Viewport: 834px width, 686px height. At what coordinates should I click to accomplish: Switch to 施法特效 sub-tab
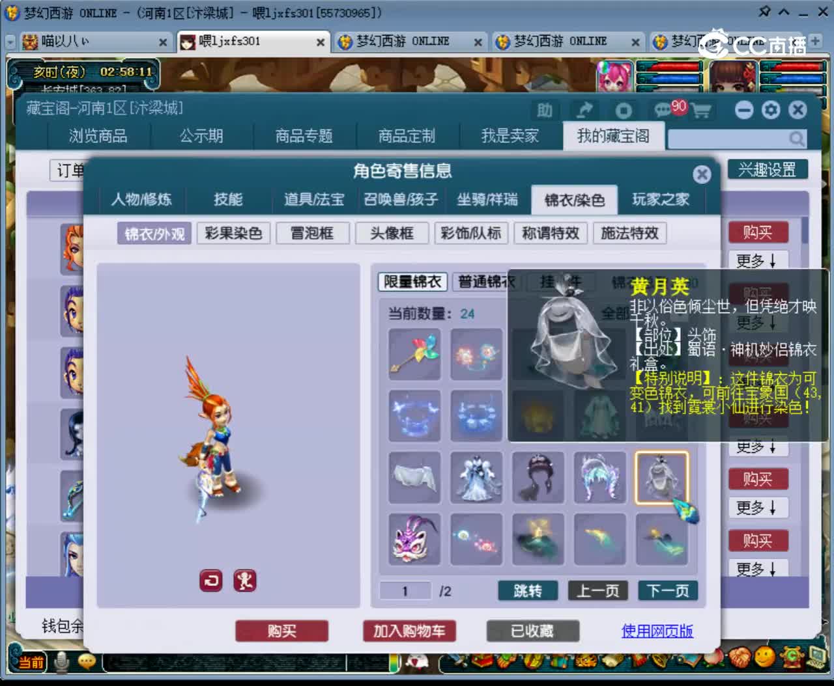629,233
